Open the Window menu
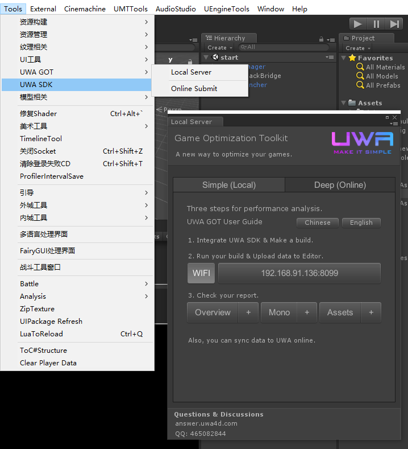 point(270,9)
